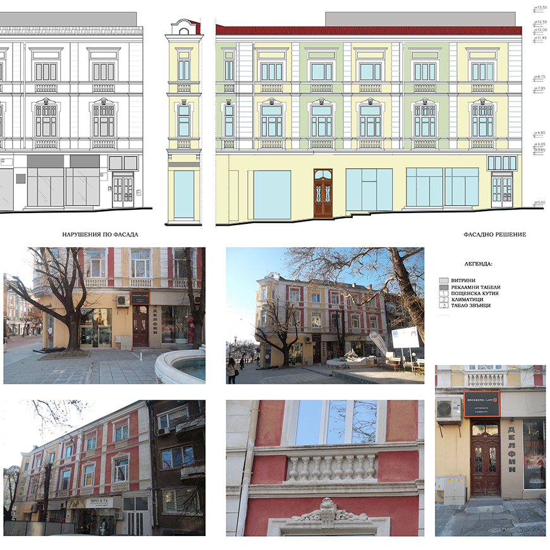Click the elevation mark ±0.00
The height and width of the screenshot is (550, 550).
[541, 202]
